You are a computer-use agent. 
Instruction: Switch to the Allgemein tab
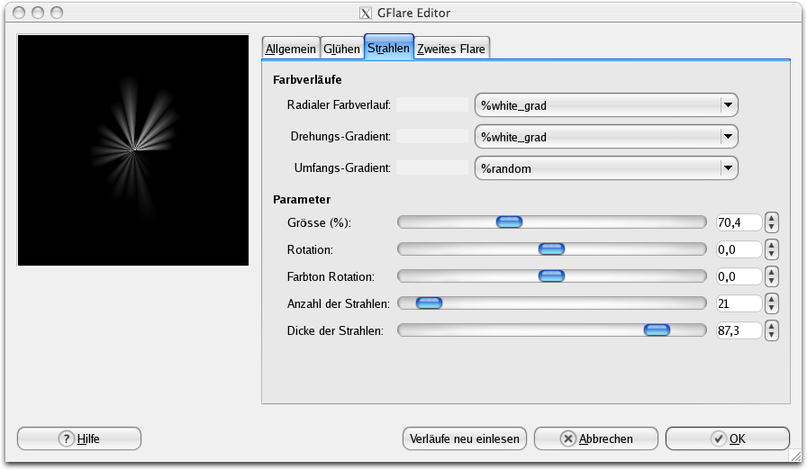click(x=290, y=50)
